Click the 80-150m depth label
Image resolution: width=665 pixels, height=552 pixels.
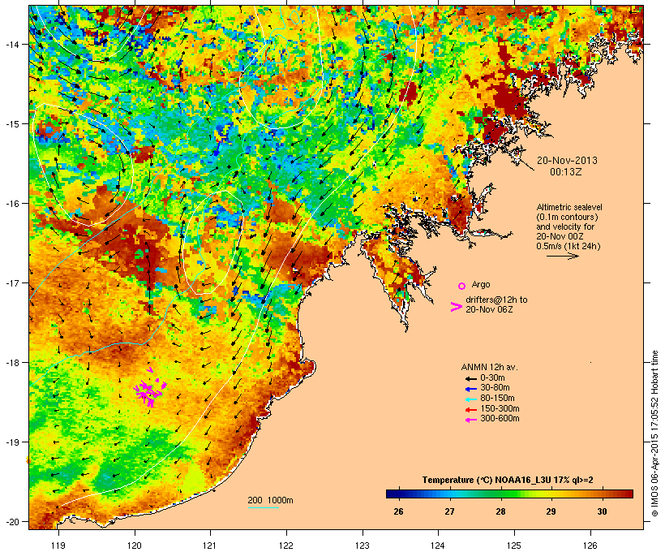click(x=497, y=399)
